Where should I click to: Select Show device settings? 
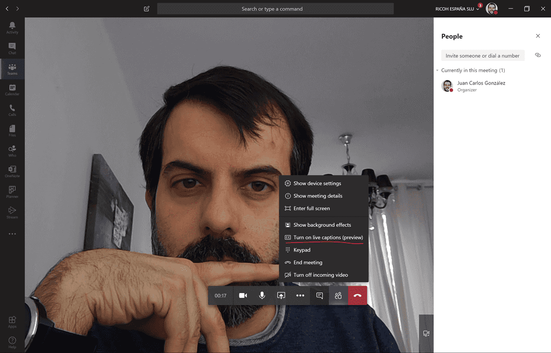click(323, 183)
